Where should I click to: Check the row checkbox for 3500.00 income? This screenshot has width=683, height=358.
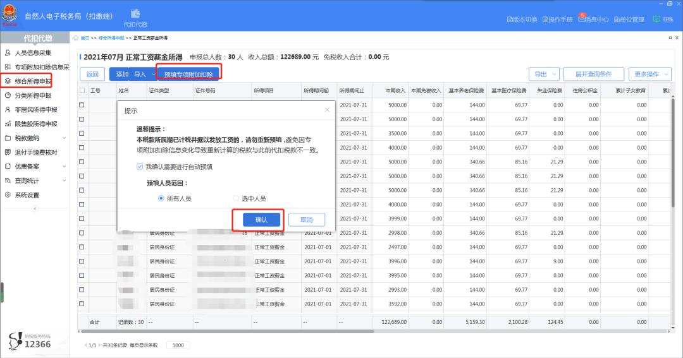82,133
